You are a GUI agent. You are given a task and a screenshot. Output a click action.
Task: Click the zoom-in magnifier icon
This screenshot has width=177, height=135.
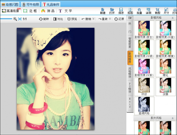(15, 19)
